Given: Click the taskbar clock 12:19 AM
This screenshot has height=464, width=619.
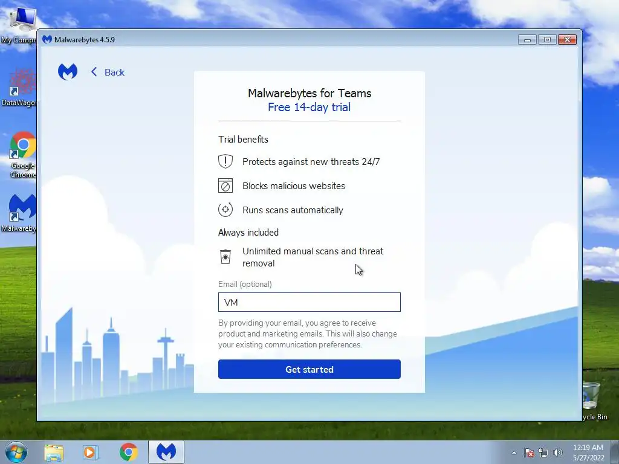Looking at the screenshot, I should pyautogui.click(x=588, y=453).
